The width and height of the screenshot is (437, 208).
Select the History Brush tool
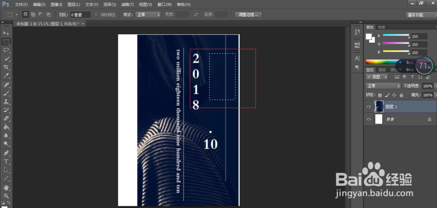[x=6, y=110]
